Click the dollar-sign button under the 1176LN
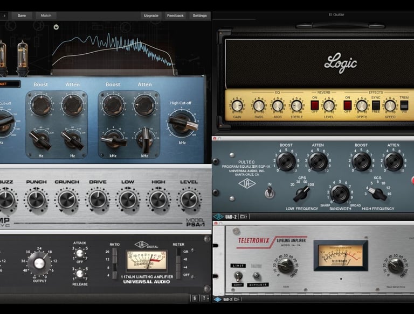This screenshot has width=414, height=314. point(195,298)
